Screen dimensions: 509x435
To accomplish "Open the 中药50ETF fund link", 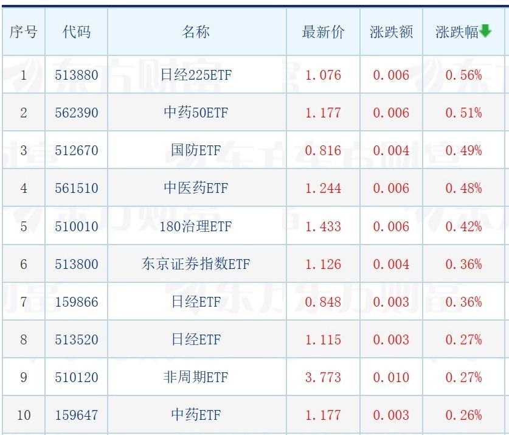I will 196,113.
